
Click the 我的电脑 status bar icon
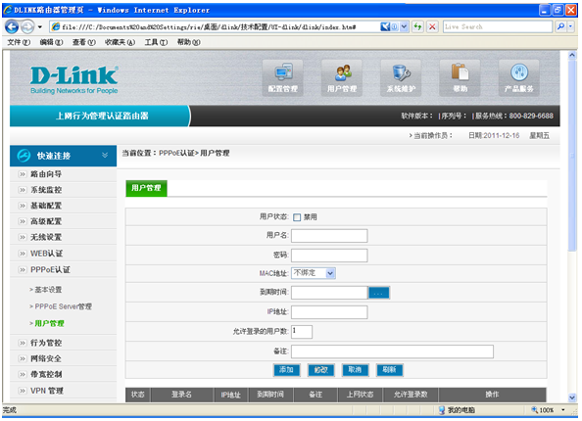click(442, 410)
